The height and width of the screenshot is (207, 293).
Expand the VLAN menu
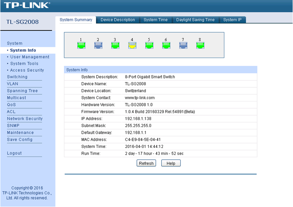click(x=13, y=84)
